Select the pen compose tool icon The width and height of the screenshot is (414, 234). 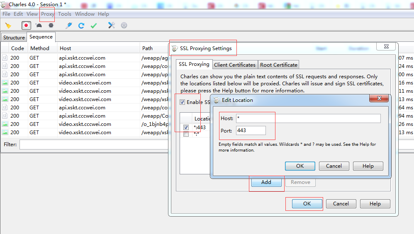(68, 26)
